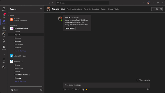Collapse the Your teams section
Image resolution: width=165 pixels, height=93 pixels.
click(x=9, y=25)
